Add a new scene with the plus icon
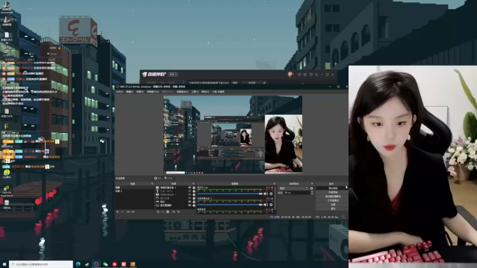 point(117,212)
